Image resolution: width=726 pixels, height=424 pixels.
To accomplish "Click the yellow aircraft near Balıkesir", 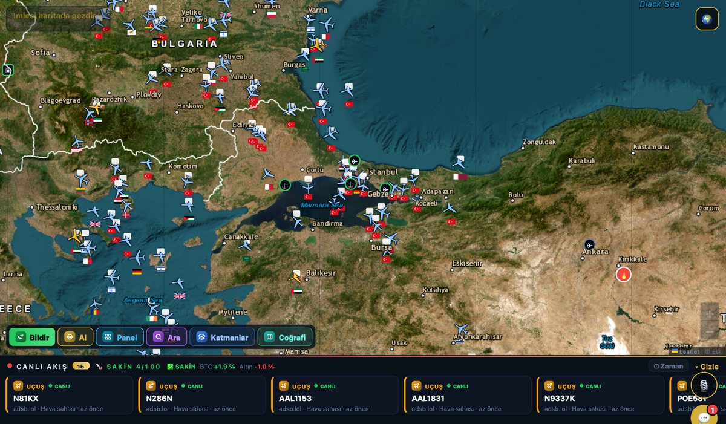I will pos(295,278).
